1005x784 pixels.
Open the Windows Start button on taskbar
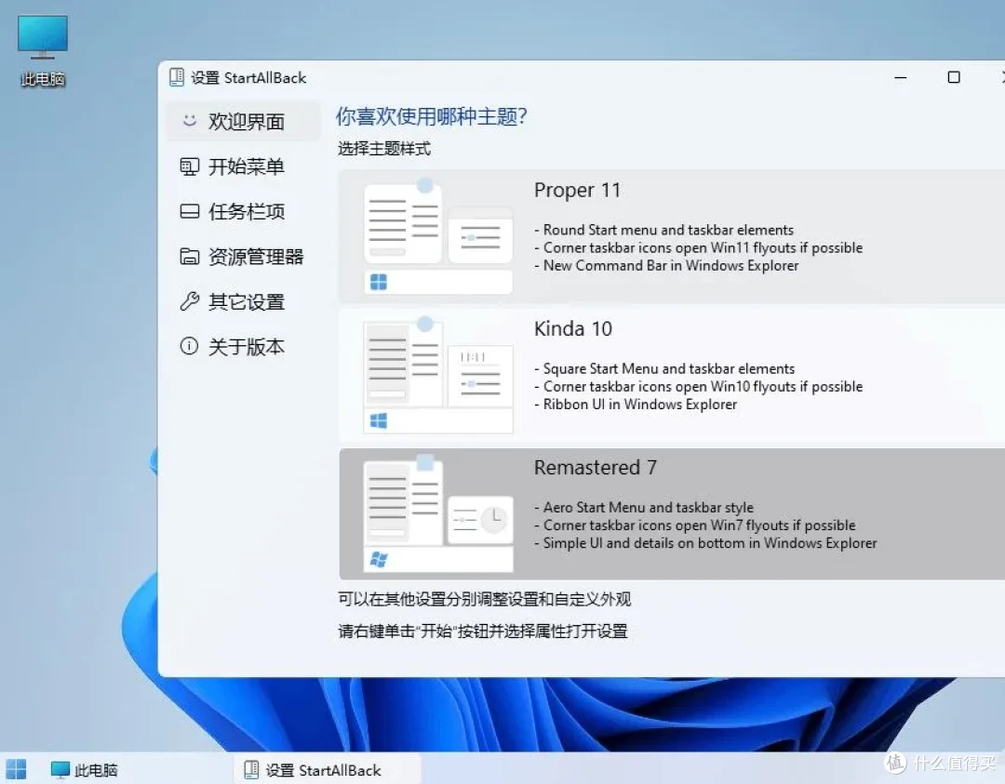coord(16,769)
